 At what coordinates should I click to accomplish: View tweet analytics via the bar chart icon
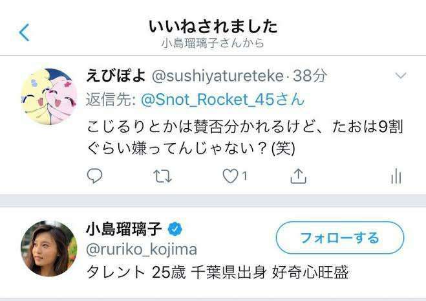coord(396,176)
